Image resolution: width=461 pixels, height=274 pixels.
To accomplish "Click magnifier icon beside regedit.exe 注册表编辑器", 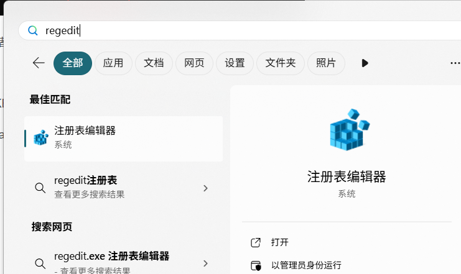I will (x=40, y=263).
